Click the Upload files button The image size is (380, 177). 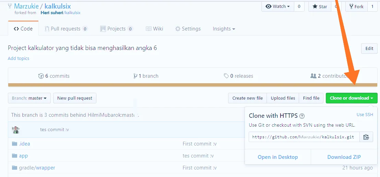pyautogui.click(x=283, y=98)
